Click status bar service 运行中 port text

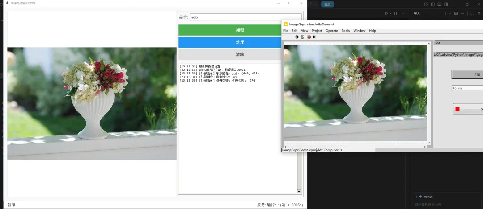(x=280, y=205)
